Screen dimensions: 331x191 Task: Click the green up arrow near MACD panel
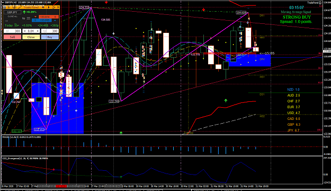click(121, 133)
